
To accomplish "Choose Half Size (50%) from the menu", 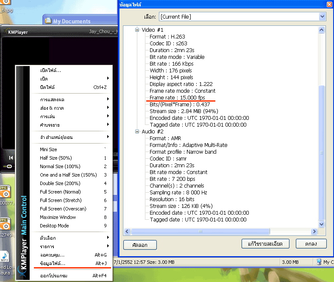I will (56, 158).
